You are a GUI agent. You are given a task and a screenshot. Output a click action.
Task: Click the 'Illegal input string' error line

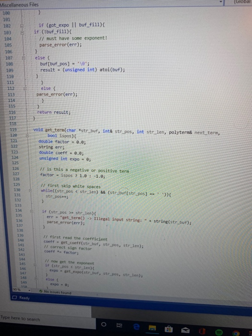tap(119, 220)
